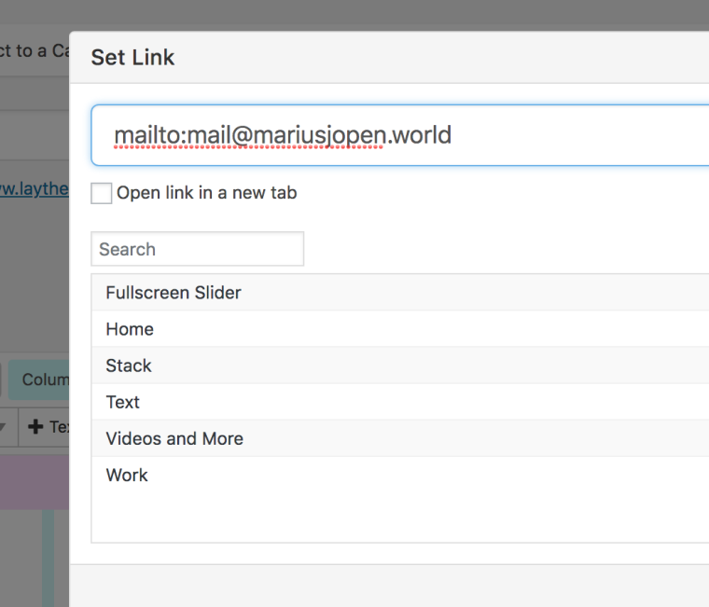Click the partially hidden 'ct to a Ca' heading
This screenshot has height=607, width=709.
[35, 50]
